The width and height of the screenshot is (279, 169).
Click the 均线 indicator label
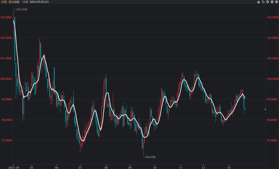pos(25,2)
